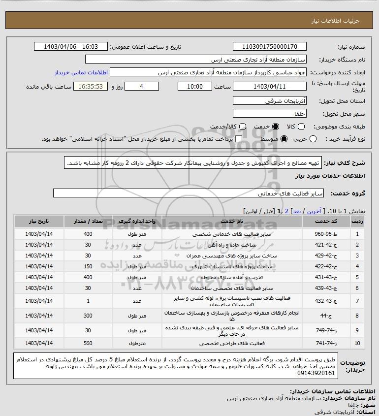Select row ساخت جاده و راه آهن

[189, 245]
